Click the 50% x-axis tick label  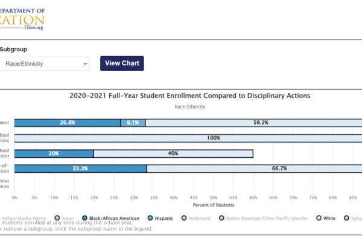pyautogui.click(x=214, y=198)
